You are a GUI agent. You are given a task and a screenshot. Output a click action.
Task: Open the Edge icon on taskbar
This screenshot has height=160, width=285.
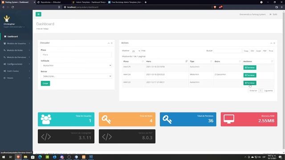(x=40, y=157)
